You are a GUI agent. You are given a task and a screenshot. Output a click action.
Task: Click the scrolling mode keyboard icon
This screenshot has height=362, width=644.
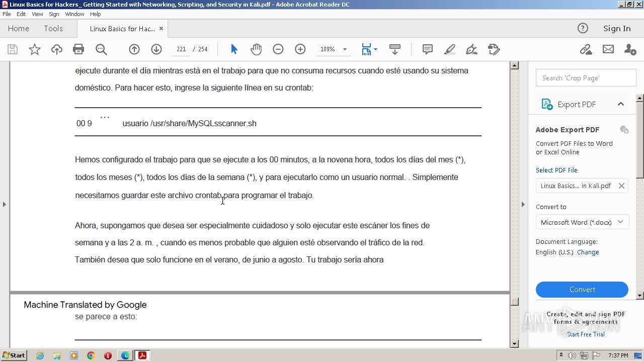(395, 49)
